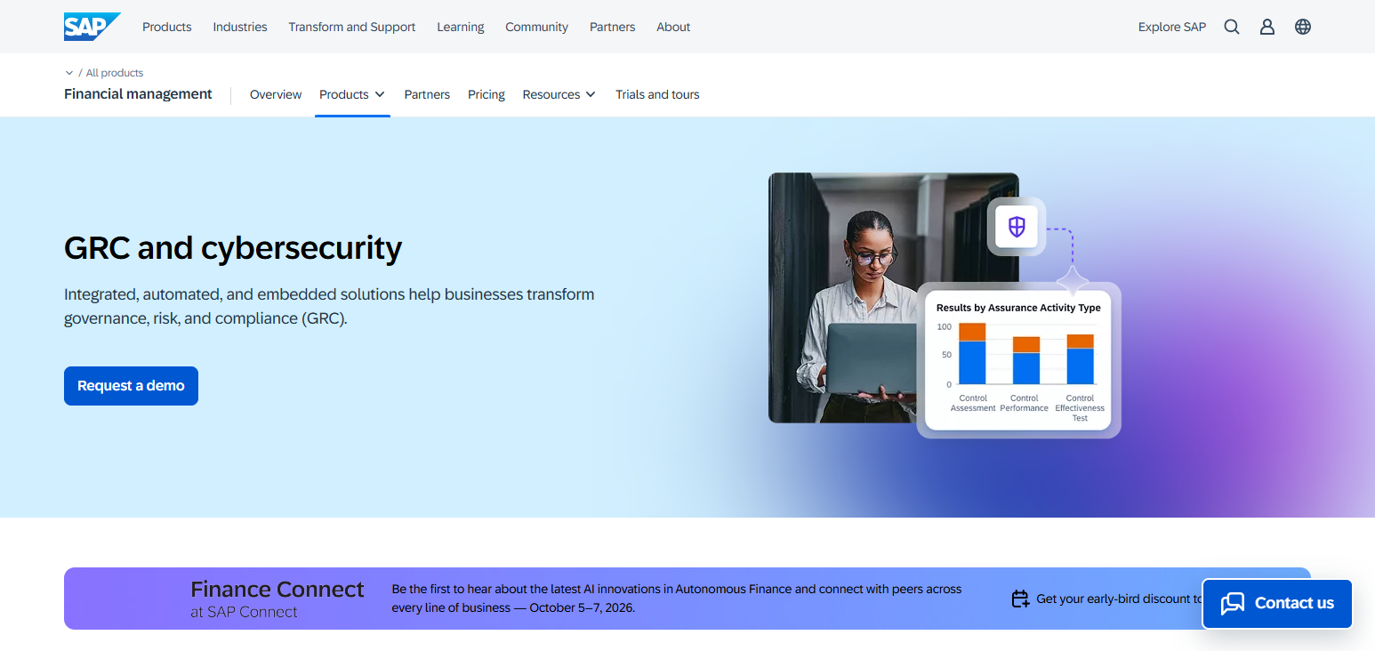This screenshot has height=651, width=1375.
Task: Open the globe language selector icon
Action: pyautogui.click(x=1303, y=27)
